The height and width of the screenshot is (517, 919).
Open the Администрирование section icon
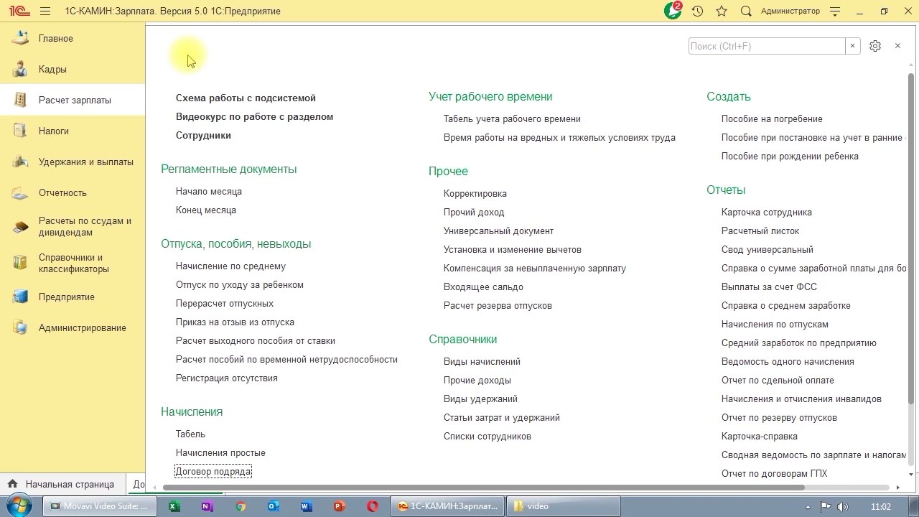tap(20, 327)
